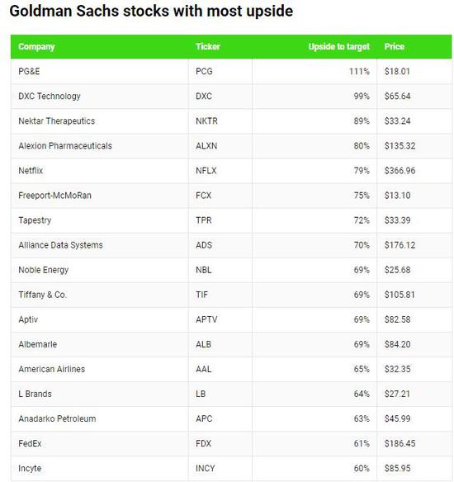Select American Airlines row name
The width and height of the screenshot is (454, 482).
point(52,369)
